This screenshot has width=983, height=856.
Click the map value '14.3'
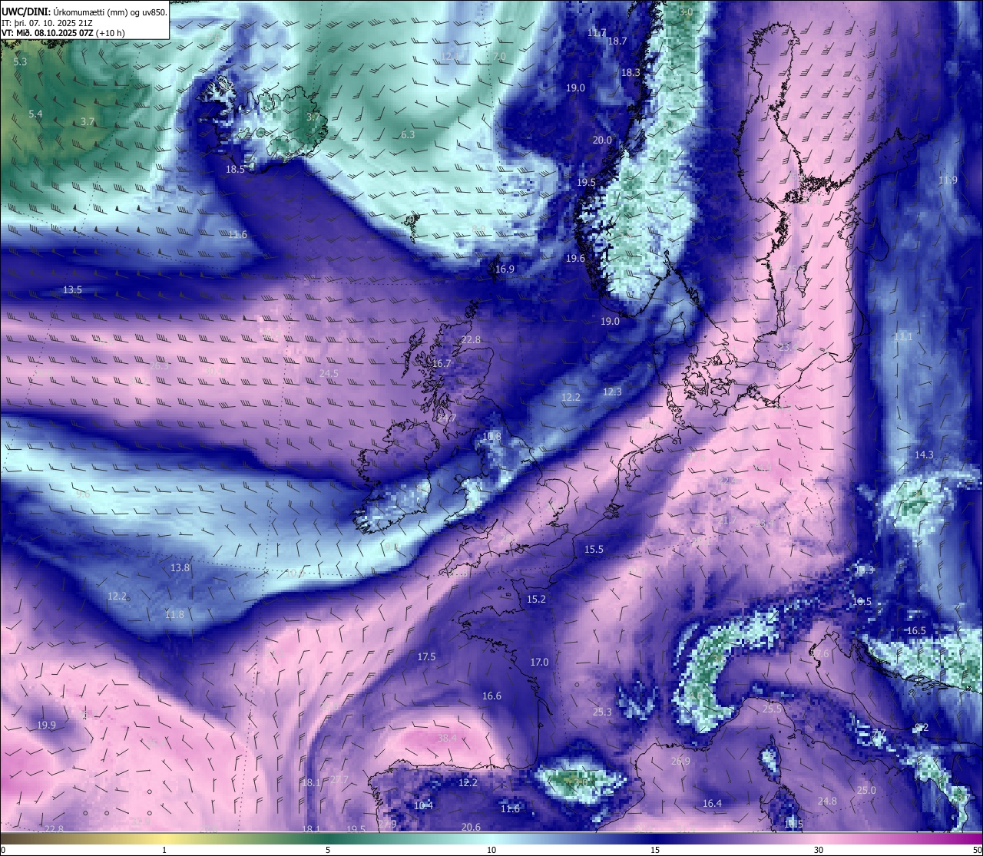click(x=924, y=455)
